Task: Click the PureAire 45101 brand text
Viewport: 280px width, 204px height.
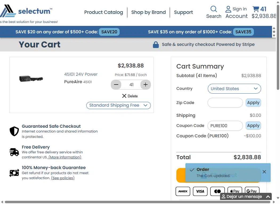Action: [78, 82]
